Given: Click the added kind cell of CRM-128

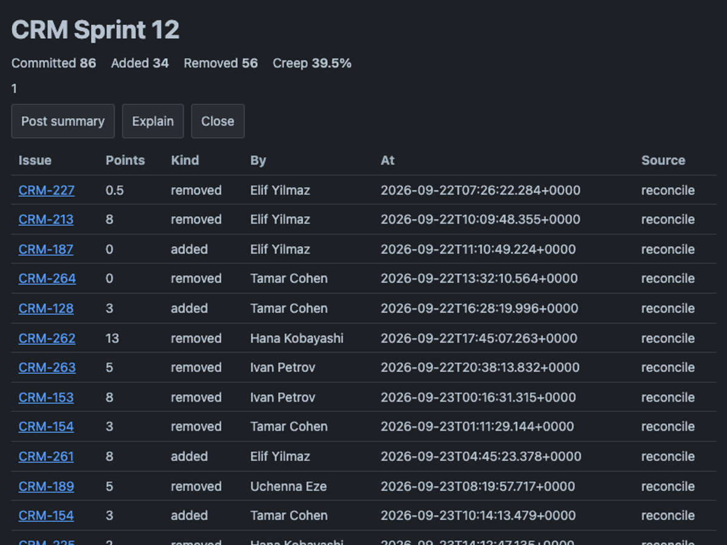Looking at the screenshot, I should (x=189, y=308).
